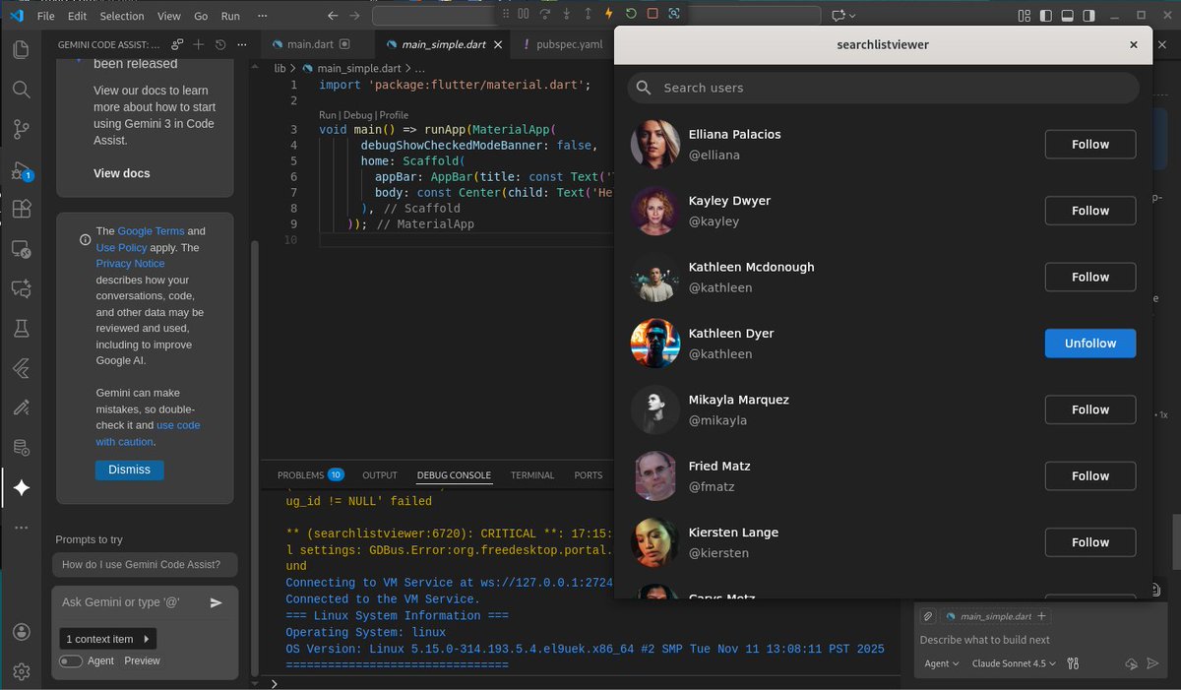Screen dimensions: 1181x690
Task: Open the Agent mode dropdown at bottom right
Action: point(941,663)
